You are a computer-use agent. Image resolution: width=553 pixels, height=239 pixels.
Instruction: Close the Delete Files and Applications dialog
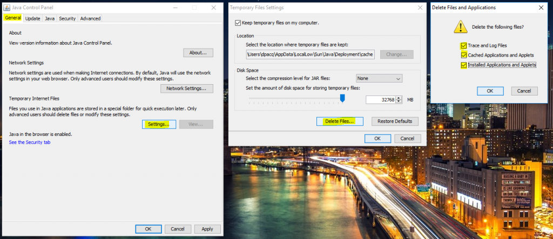pos(541,8)
